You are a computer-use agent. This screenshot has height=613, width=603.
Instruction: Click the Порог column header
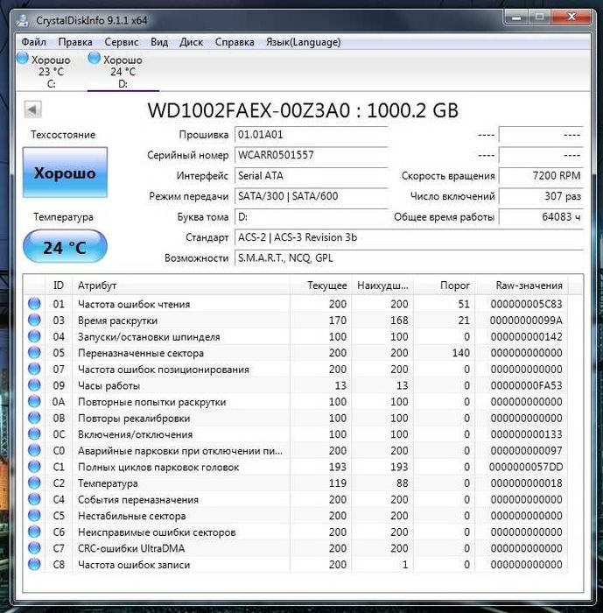coord(445,285)
